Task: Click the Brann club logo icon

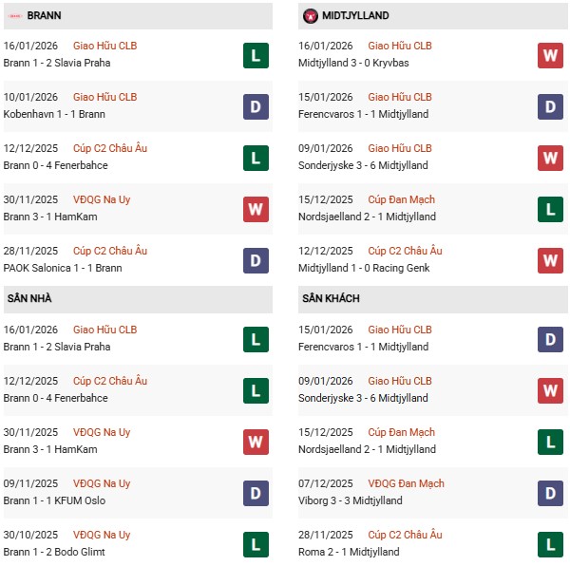Action: pyautogui.click(x=13, y=16)
